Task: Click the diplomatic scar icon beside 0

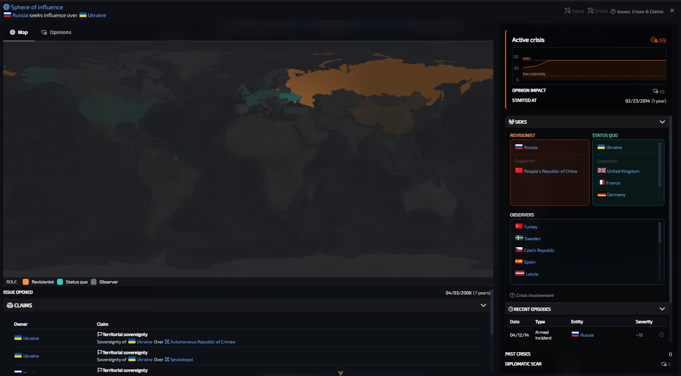Action: click(664, 364)
